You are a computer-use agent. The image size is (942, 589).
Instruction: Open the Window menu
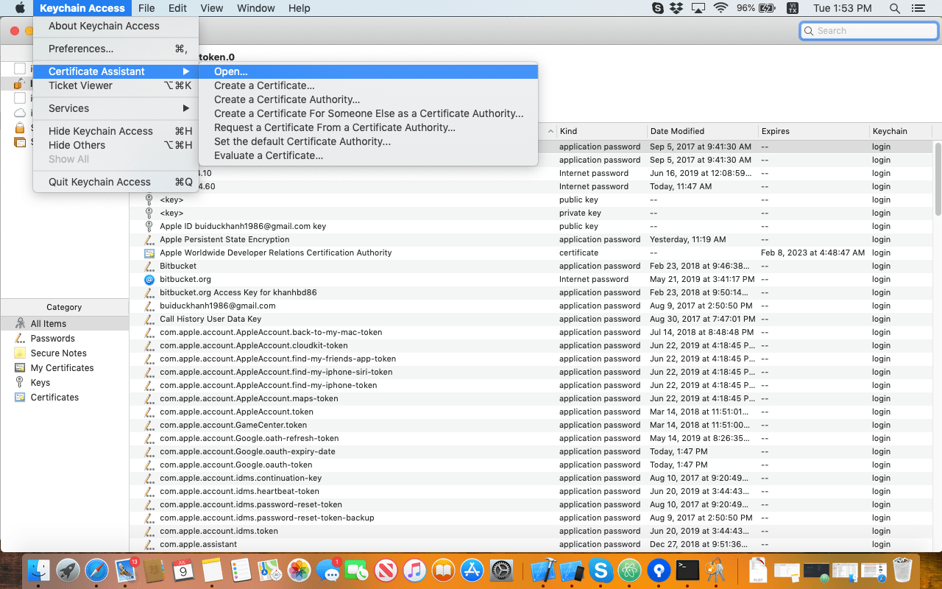click(x=256, y=8)
